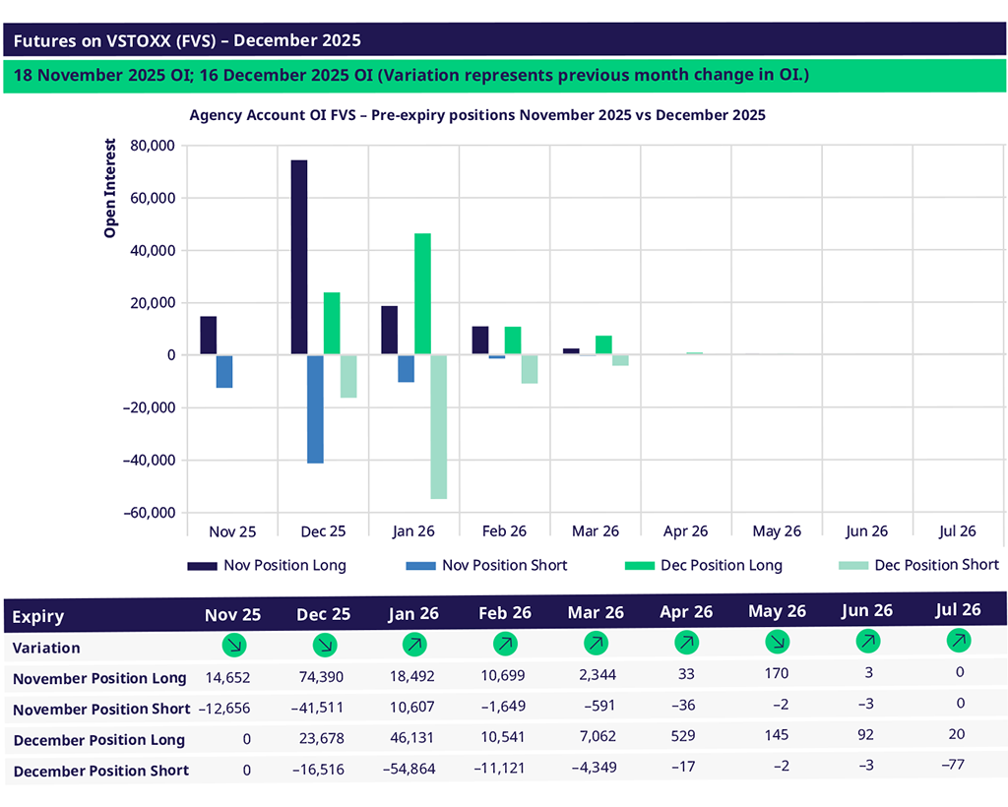1008x807 pixels.
Task: Toggle the Nov Position Long legend entry
Action: [267, 566]
